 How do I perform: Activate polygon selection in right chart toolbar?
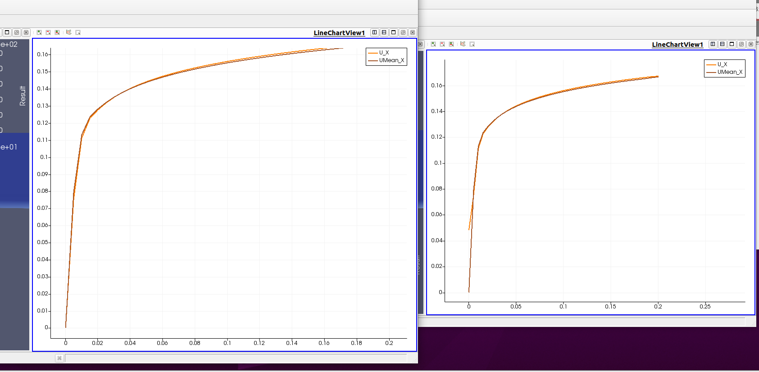[x=463, y=44]
